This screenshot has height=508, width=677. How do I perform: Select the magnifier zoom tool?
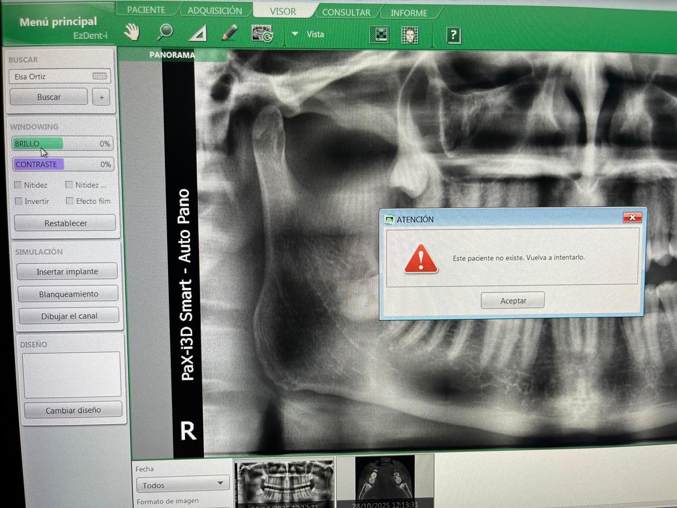(165, 33)
